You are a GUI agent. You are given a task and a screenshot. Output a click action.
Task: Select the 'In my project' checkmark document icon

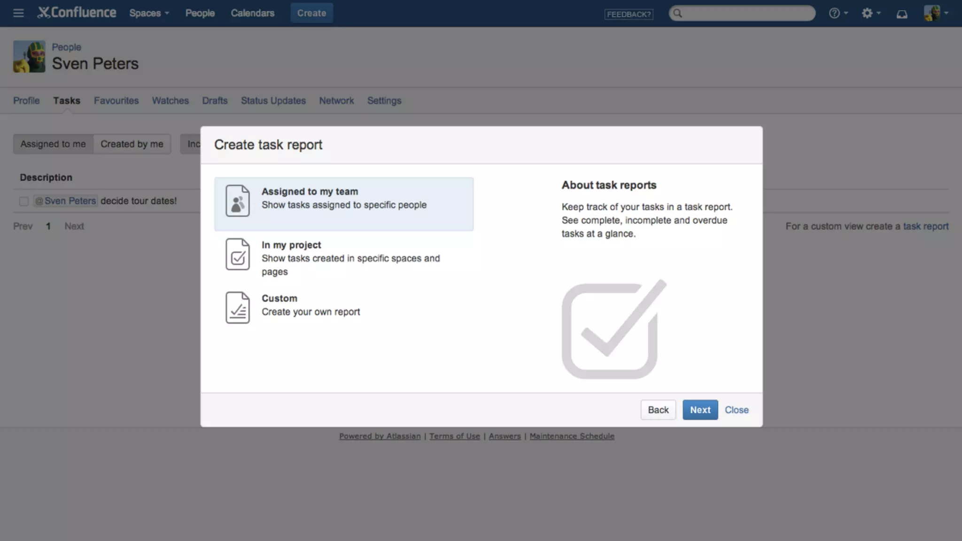238,254
